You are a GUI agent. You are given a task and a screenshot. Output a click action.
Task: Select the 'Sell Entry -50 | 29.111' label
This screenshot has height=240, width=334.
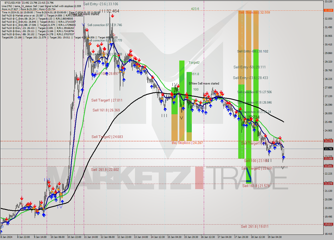pos(249,67)
